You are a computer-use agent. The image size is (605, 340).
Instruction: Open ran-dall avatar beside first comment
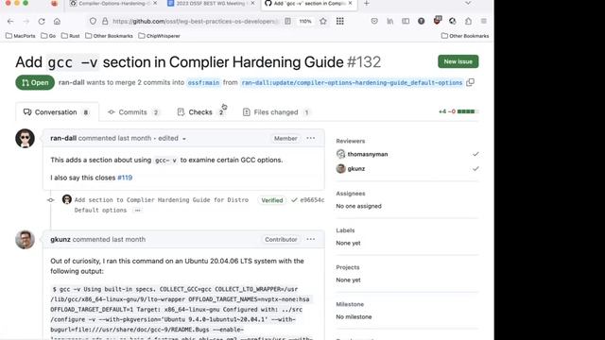pos(26,139)
